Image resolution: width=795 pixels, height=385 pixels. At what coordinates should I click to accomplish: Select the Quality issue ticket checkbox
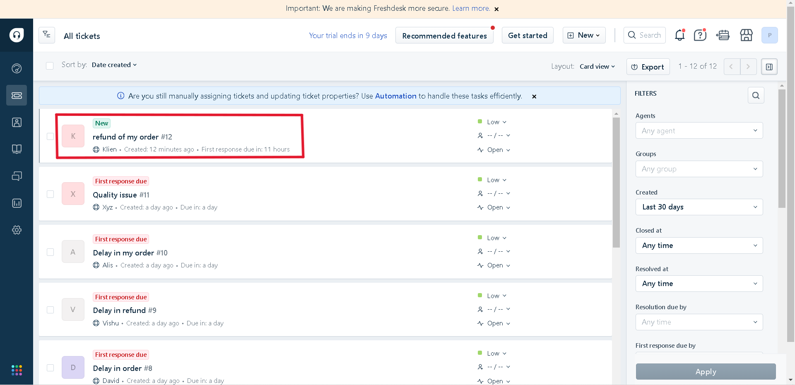tap(50, 194)
